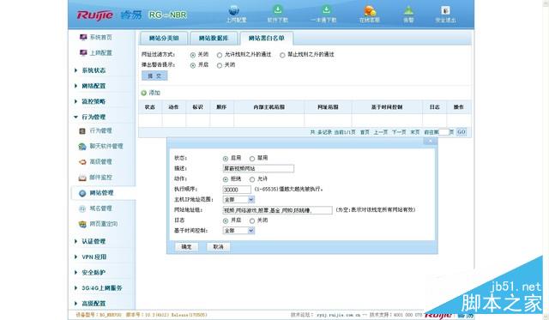Click the 网址范围 column header
The image size is (549, 320).
tap(328, 107)
